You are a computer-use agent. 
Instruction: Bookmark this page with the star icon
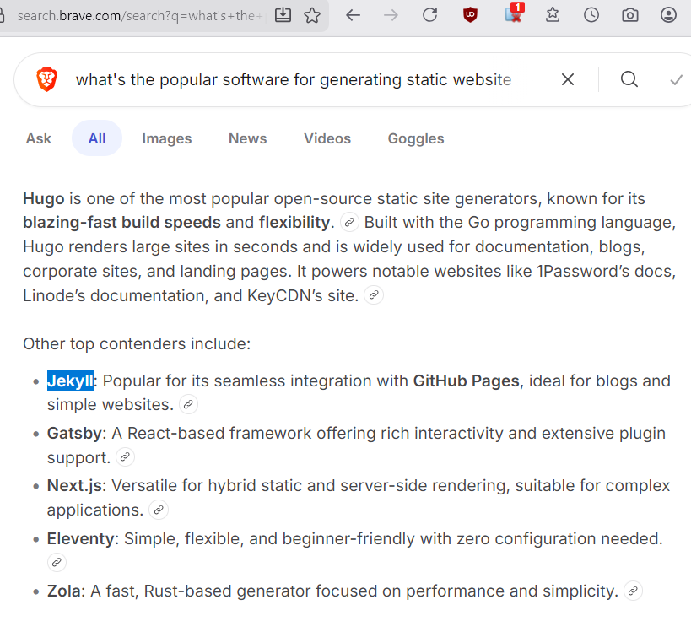tap(312, 14)
